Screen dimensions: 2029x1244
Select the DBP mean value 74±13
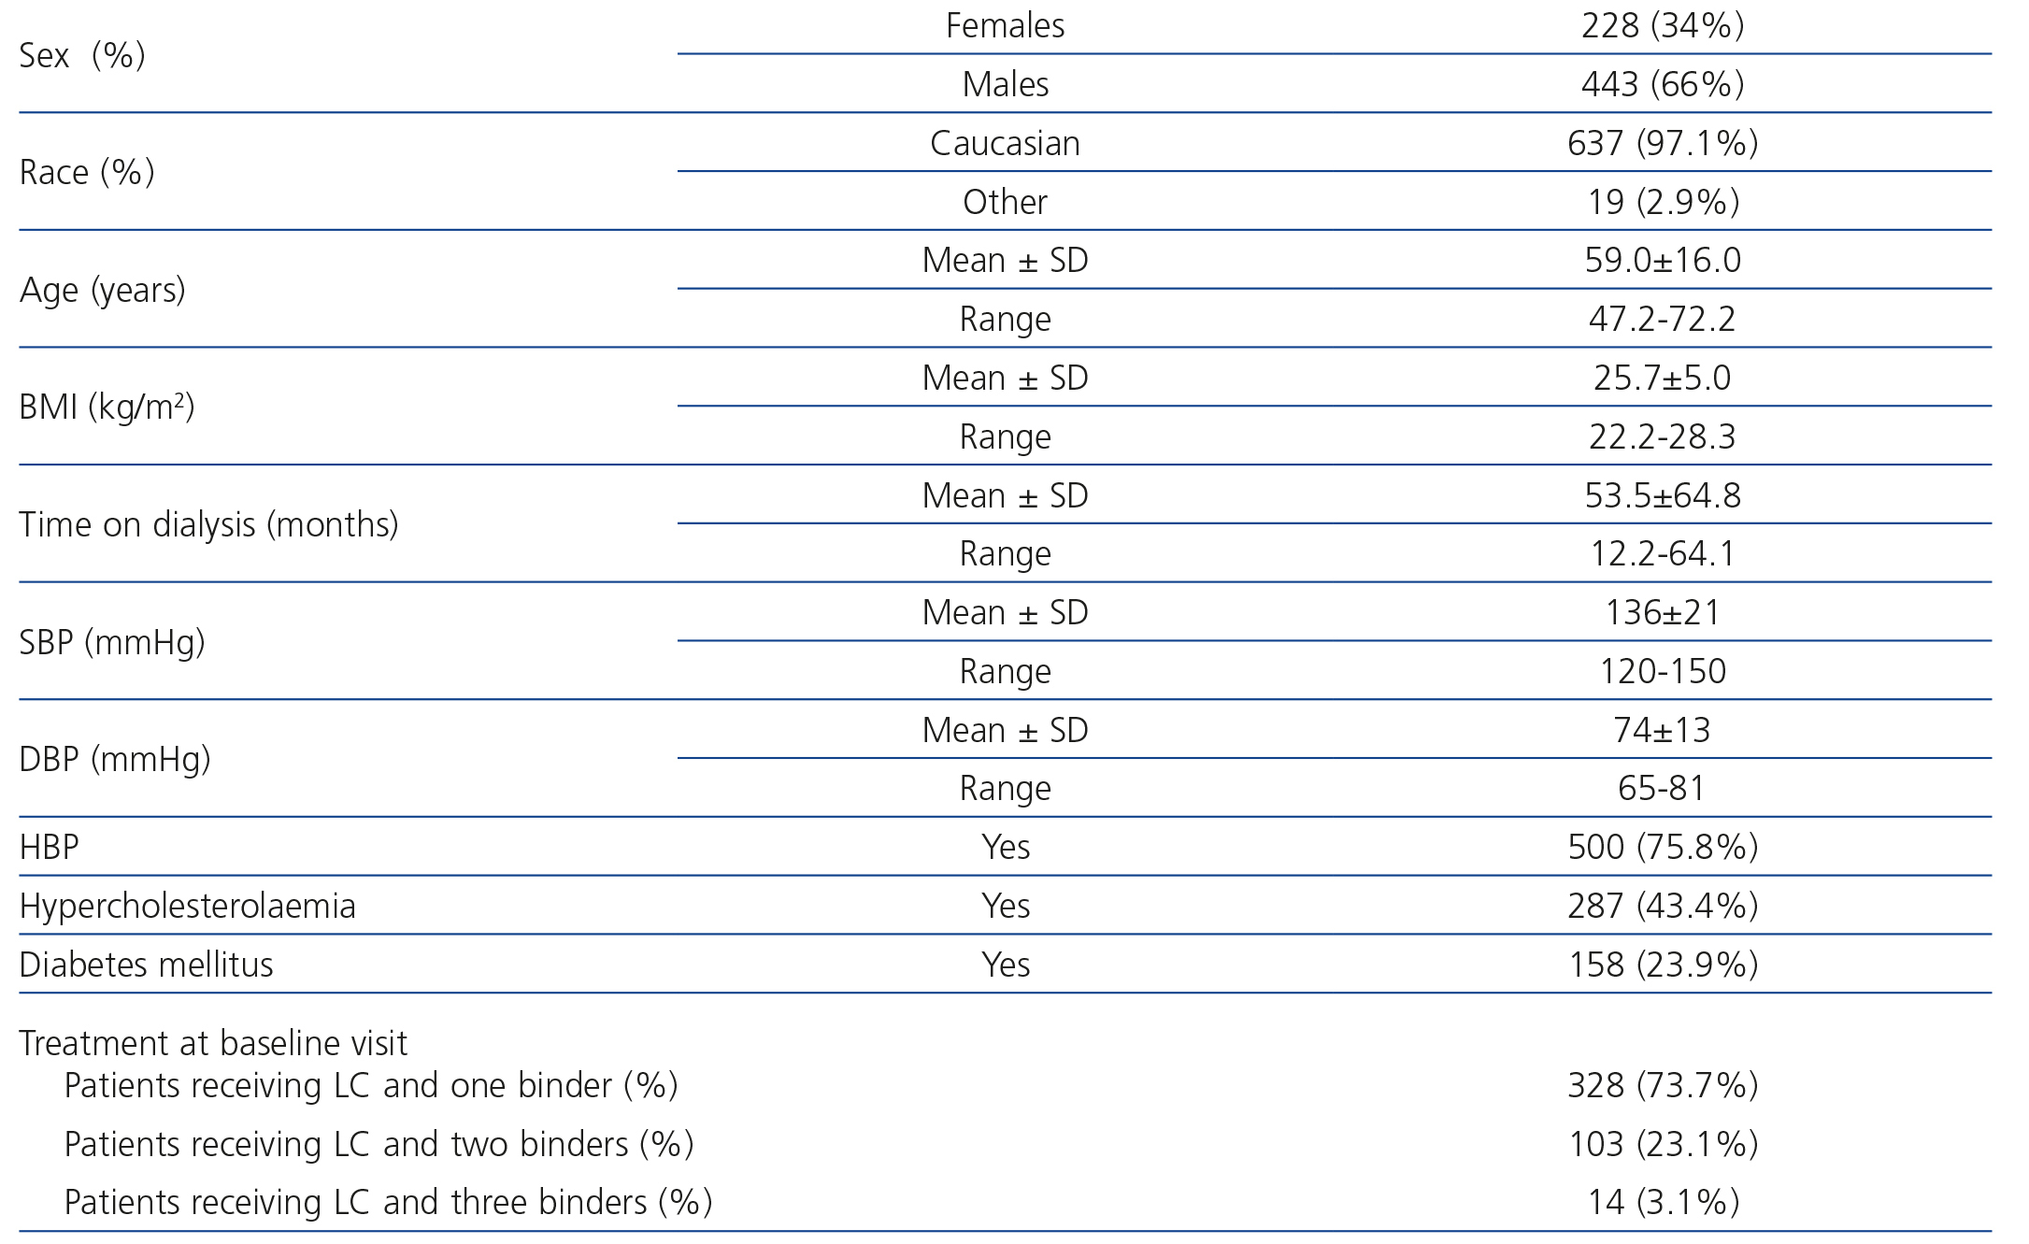[1662, 731]
